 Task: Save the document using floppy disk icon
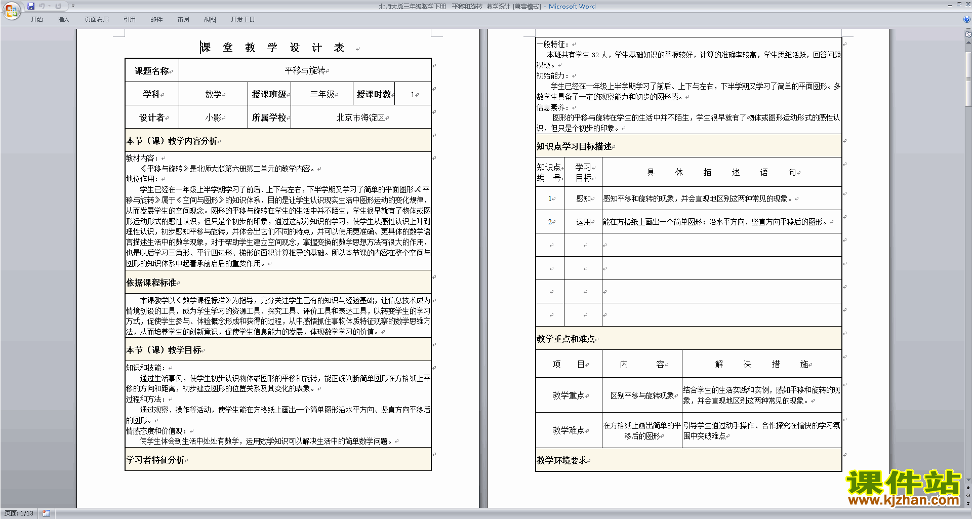click(31, 6)
